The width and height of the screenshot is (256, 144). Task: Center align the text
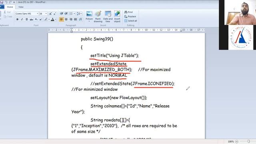click(x=66, y=20)
